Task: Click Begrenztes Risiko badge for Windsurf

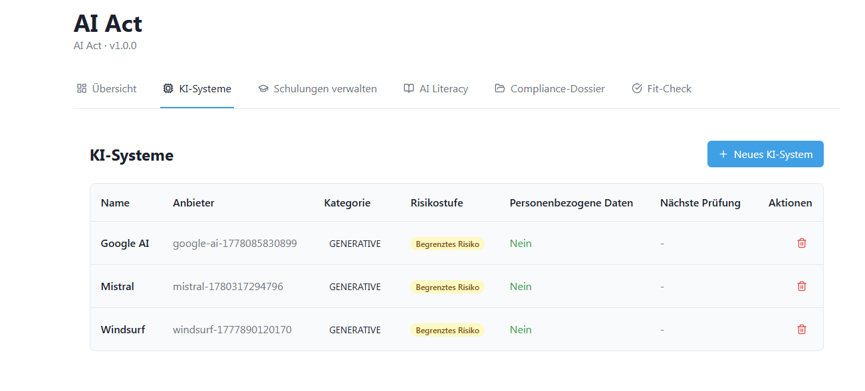Action: [447, 330]
